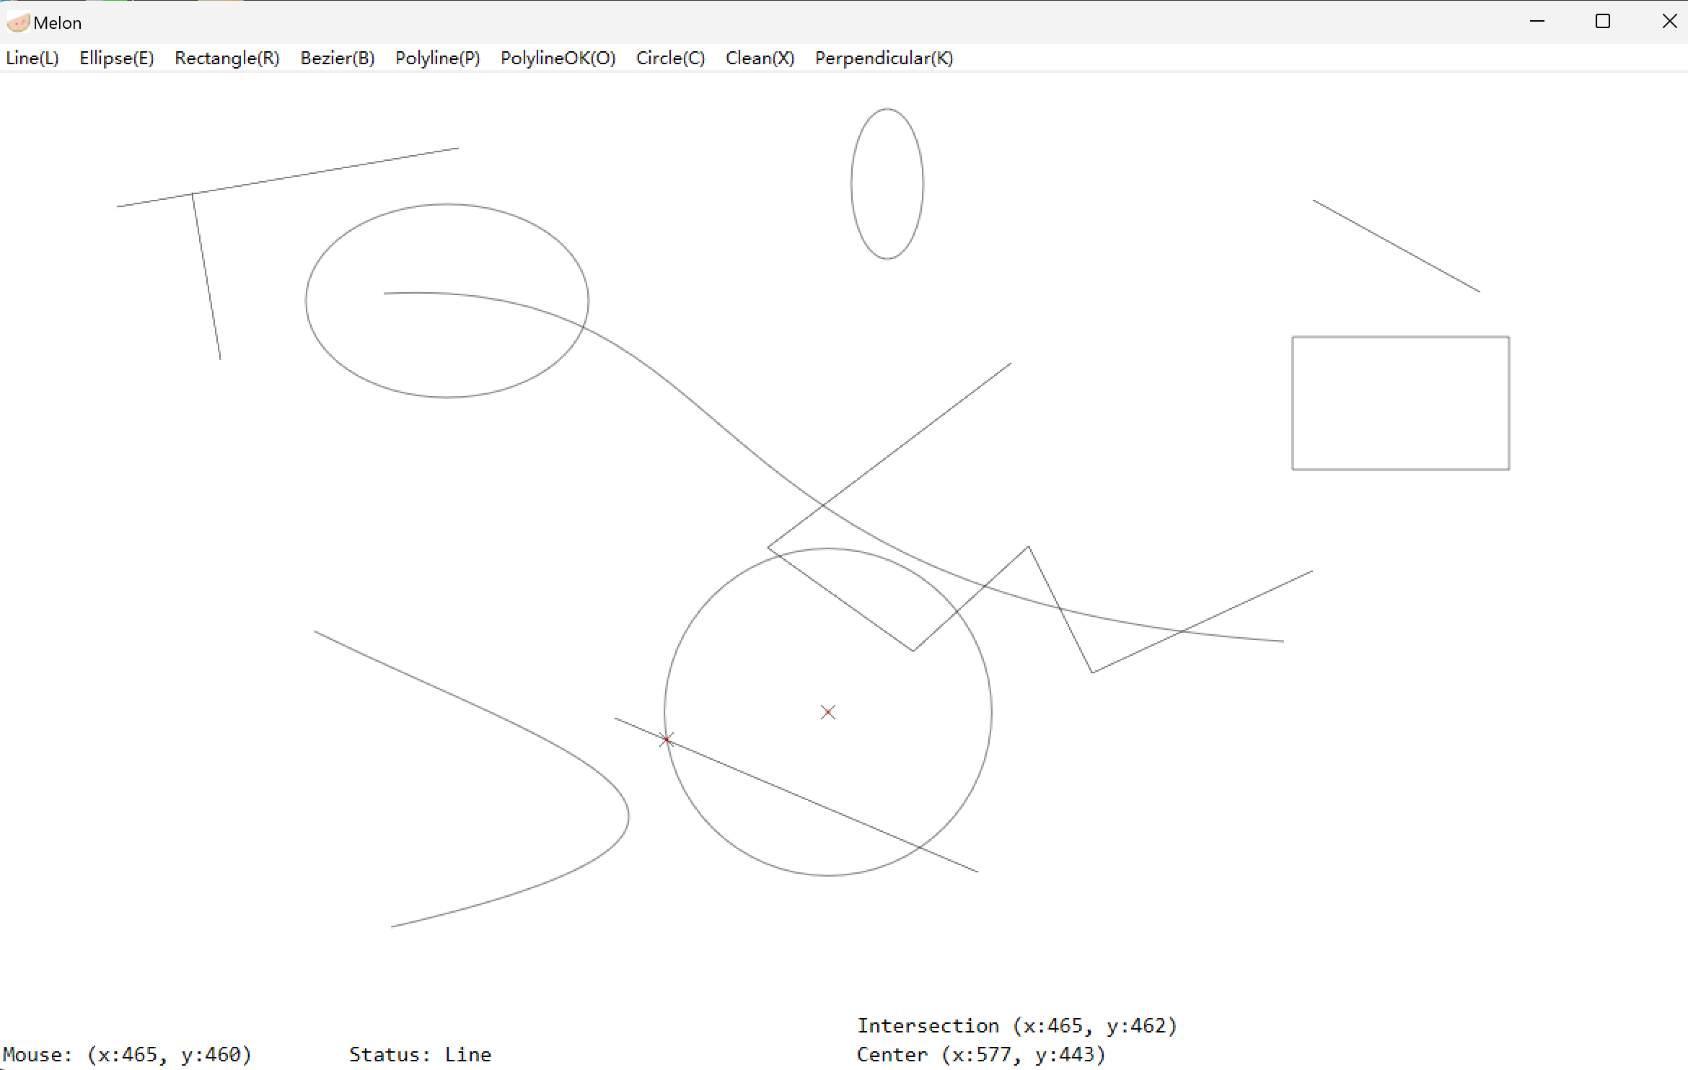Viewport: 1688px width, 1070px height.
Task: Activate the Rectangle(R) tool
Action: (227, 58)
